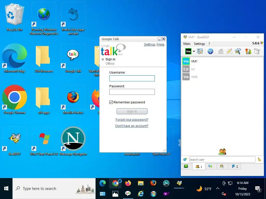
Task: Open the Windows Start button
Action: (6, 189)
